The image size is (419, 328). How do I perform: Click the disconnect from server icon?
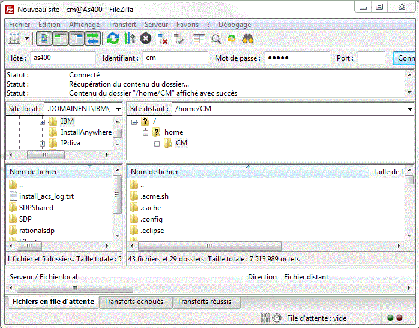coord(163,38)
